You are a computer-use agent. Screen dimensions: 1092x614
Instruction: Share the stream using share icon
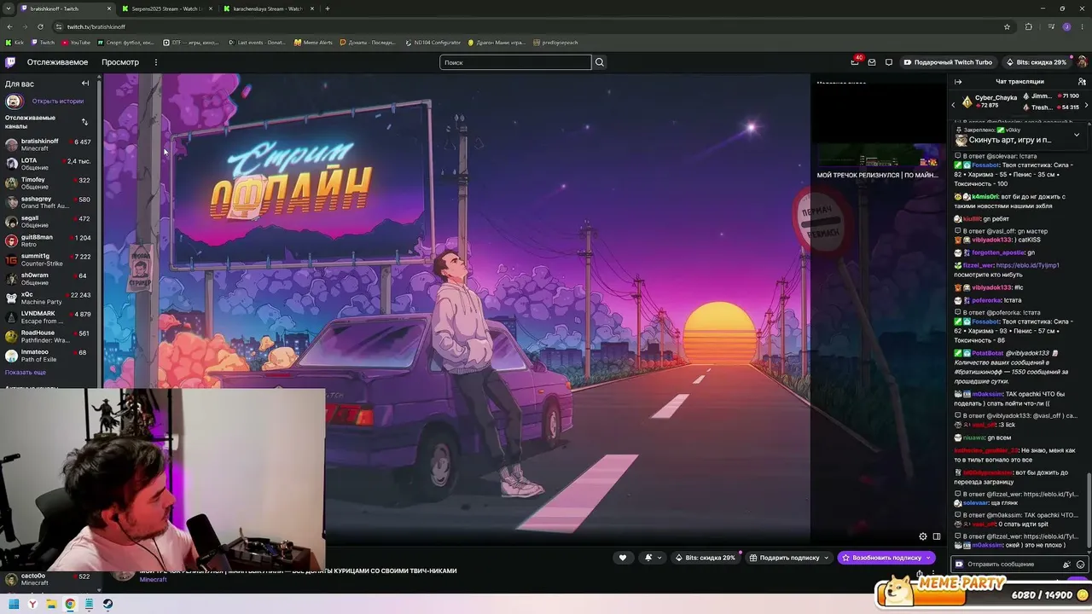click(x=919, y=574)
